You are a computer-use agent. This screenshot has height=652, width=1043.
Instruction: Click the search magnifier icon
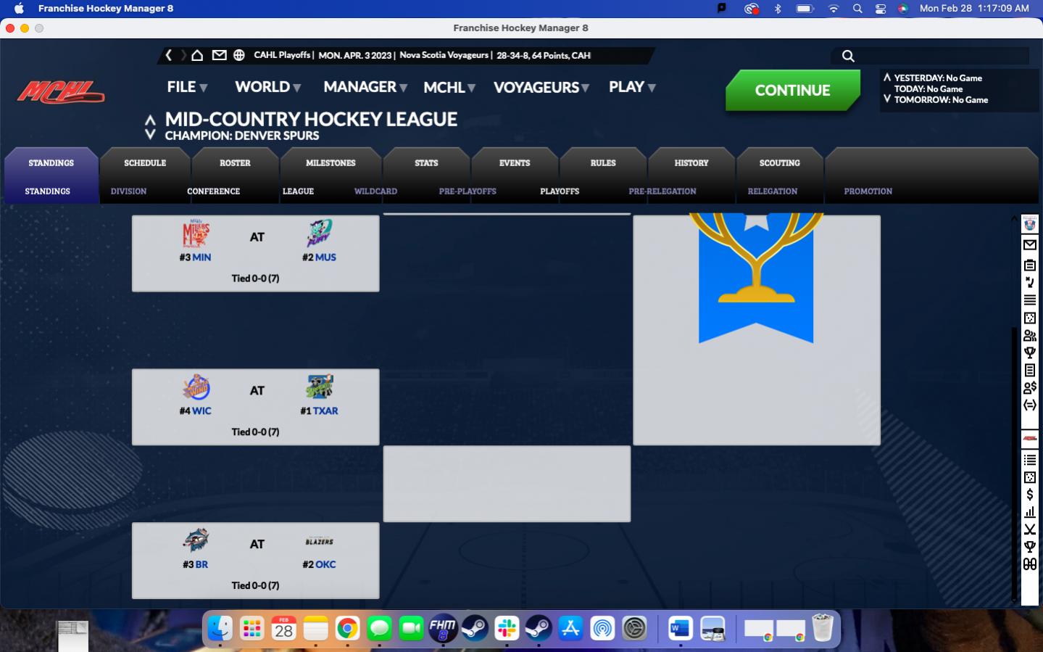(848, 56)
